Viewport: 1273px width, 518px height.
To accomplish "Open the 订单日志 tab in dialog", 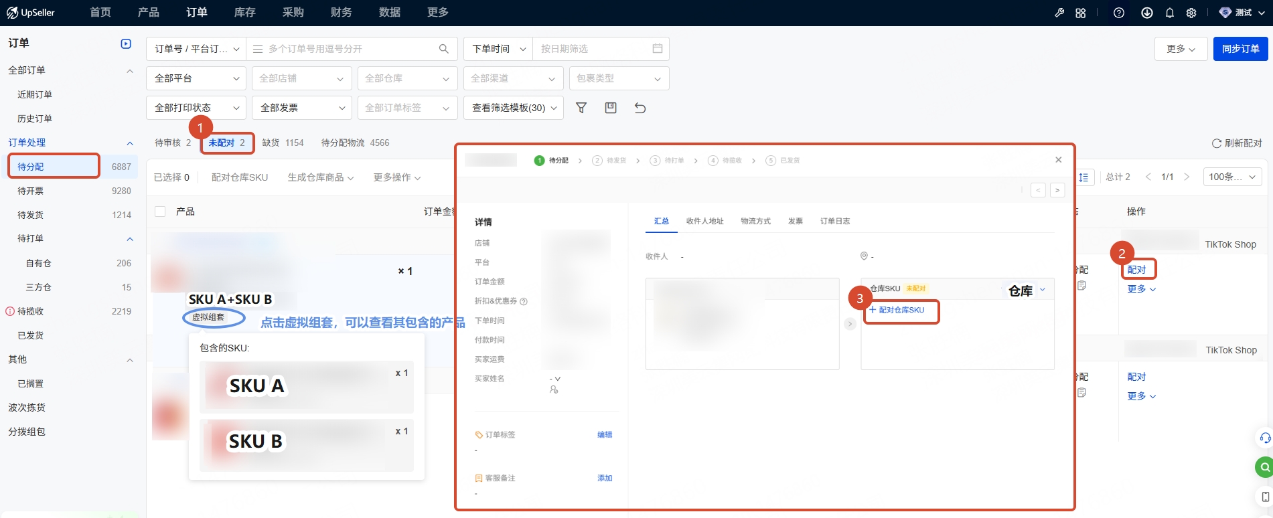I will pyautogui.click(x=835, y=221).
